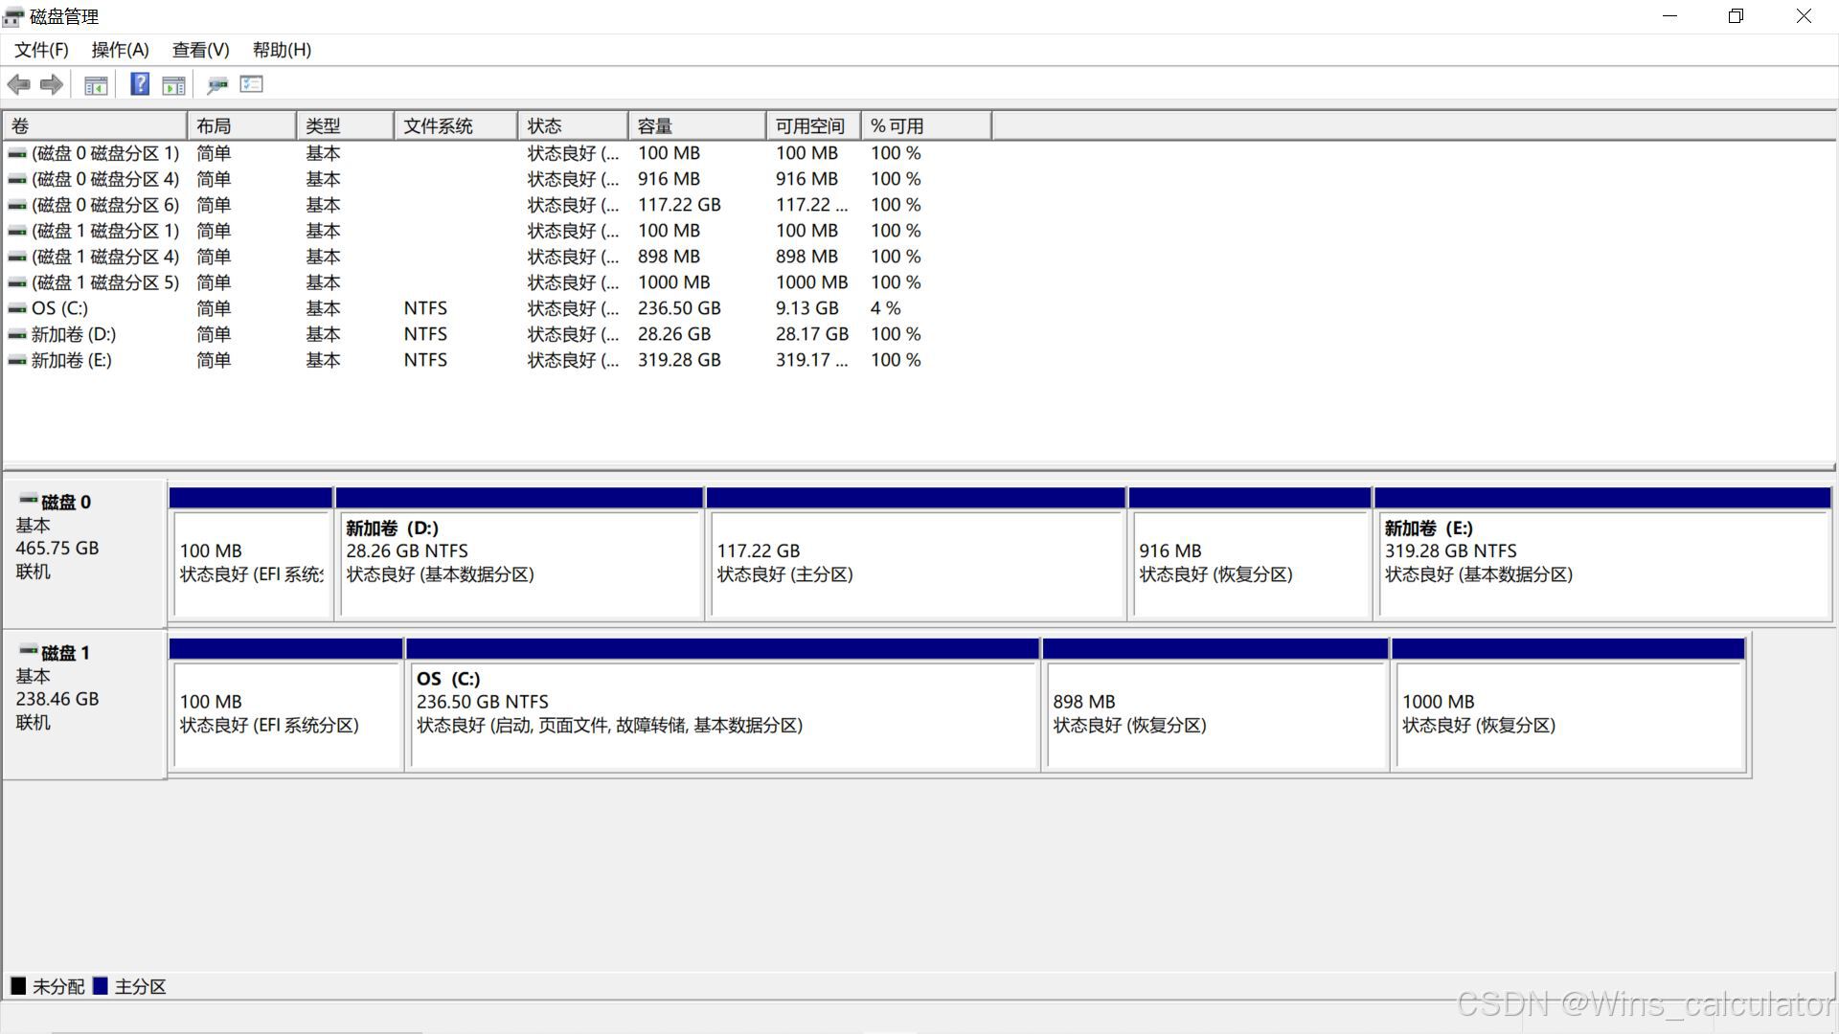The image size is (1839, 1034).
Task: Click the blue 主分区 legend swatch
Action: click(x=101, y=986)
